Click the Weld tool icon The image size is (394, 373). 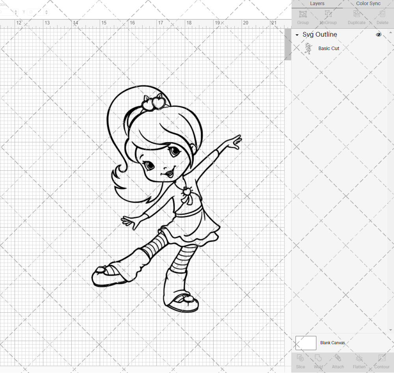tap(318, 358)
